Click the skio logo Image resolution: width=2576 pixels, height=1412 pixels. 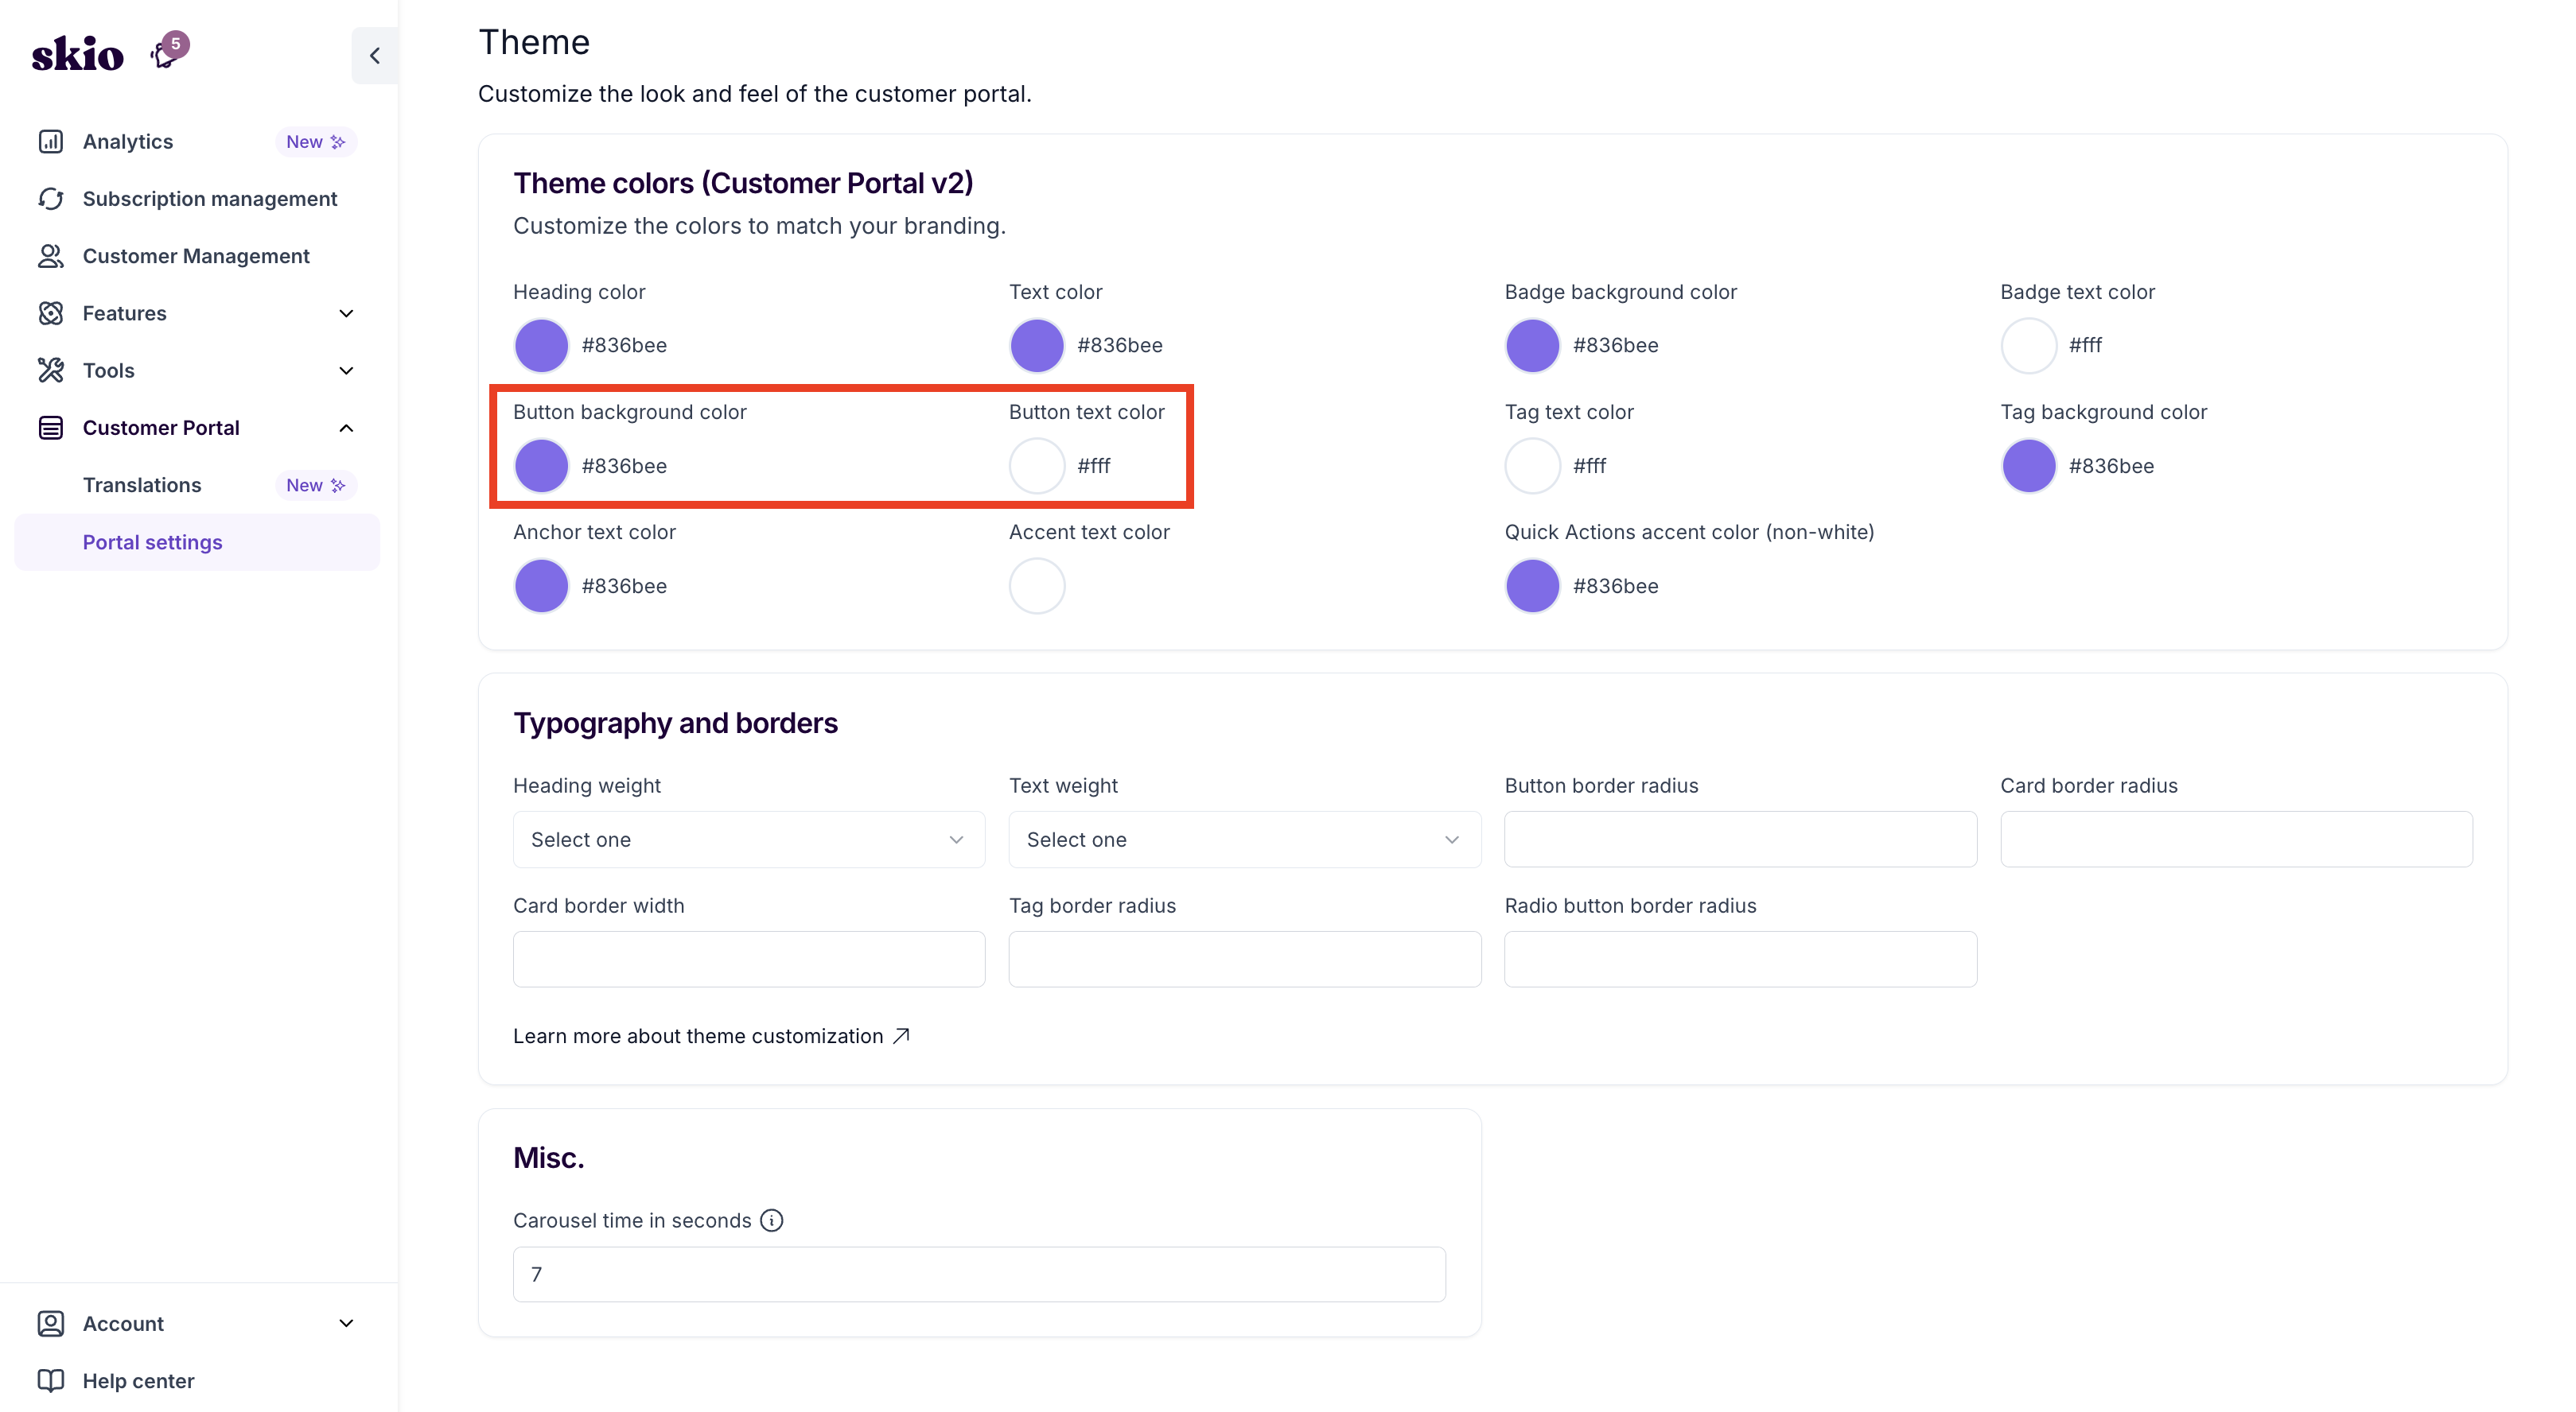(77, 55)
